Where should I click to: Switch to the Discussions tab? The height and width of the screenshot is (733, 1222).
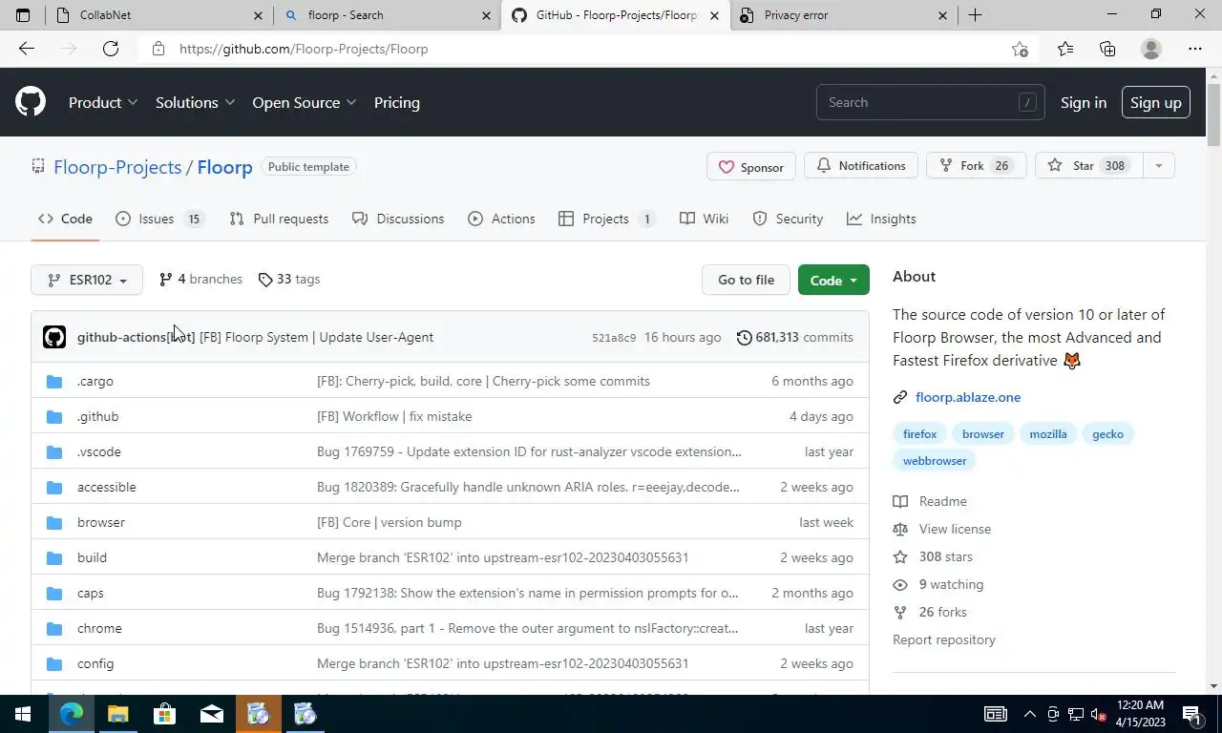(x=398, y=219)
